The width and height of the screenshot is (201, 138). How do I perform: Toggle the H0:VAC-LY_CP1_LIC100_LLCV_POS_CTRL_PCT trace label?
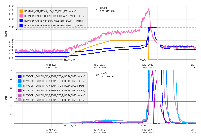coord(50,11)
